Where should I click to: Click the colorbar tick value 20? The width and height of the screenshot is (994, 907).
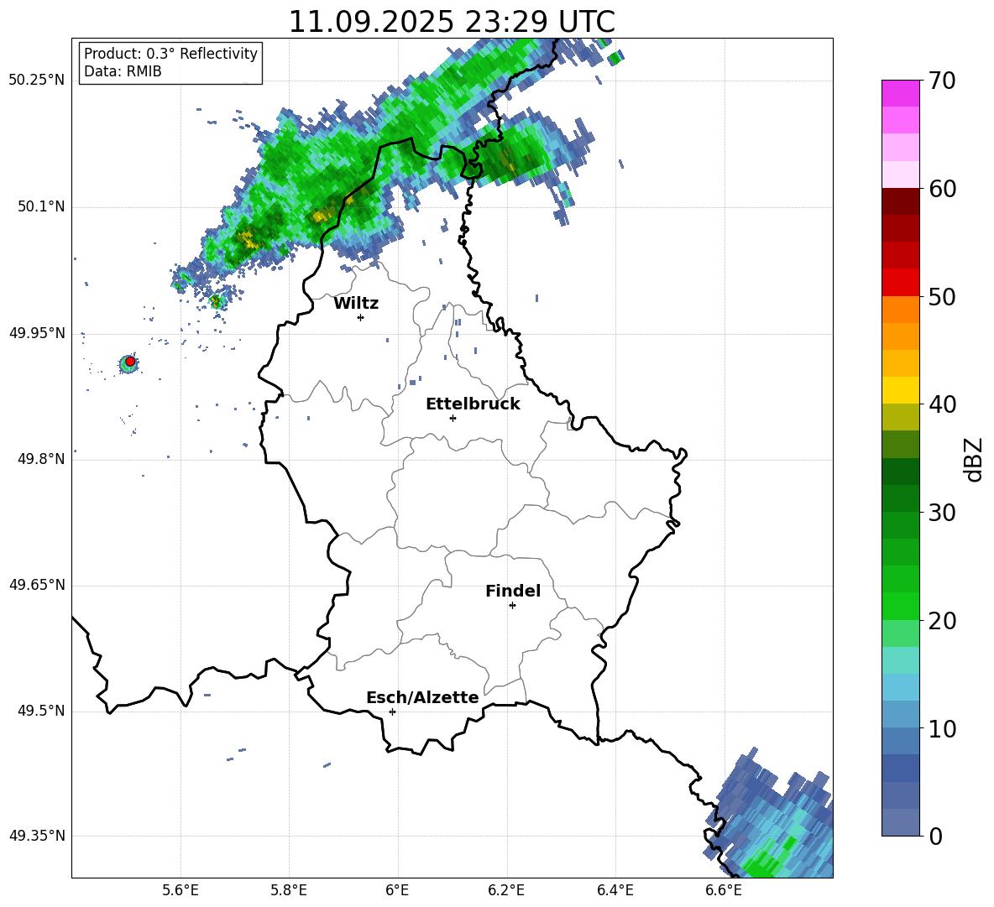pos(942,621)
